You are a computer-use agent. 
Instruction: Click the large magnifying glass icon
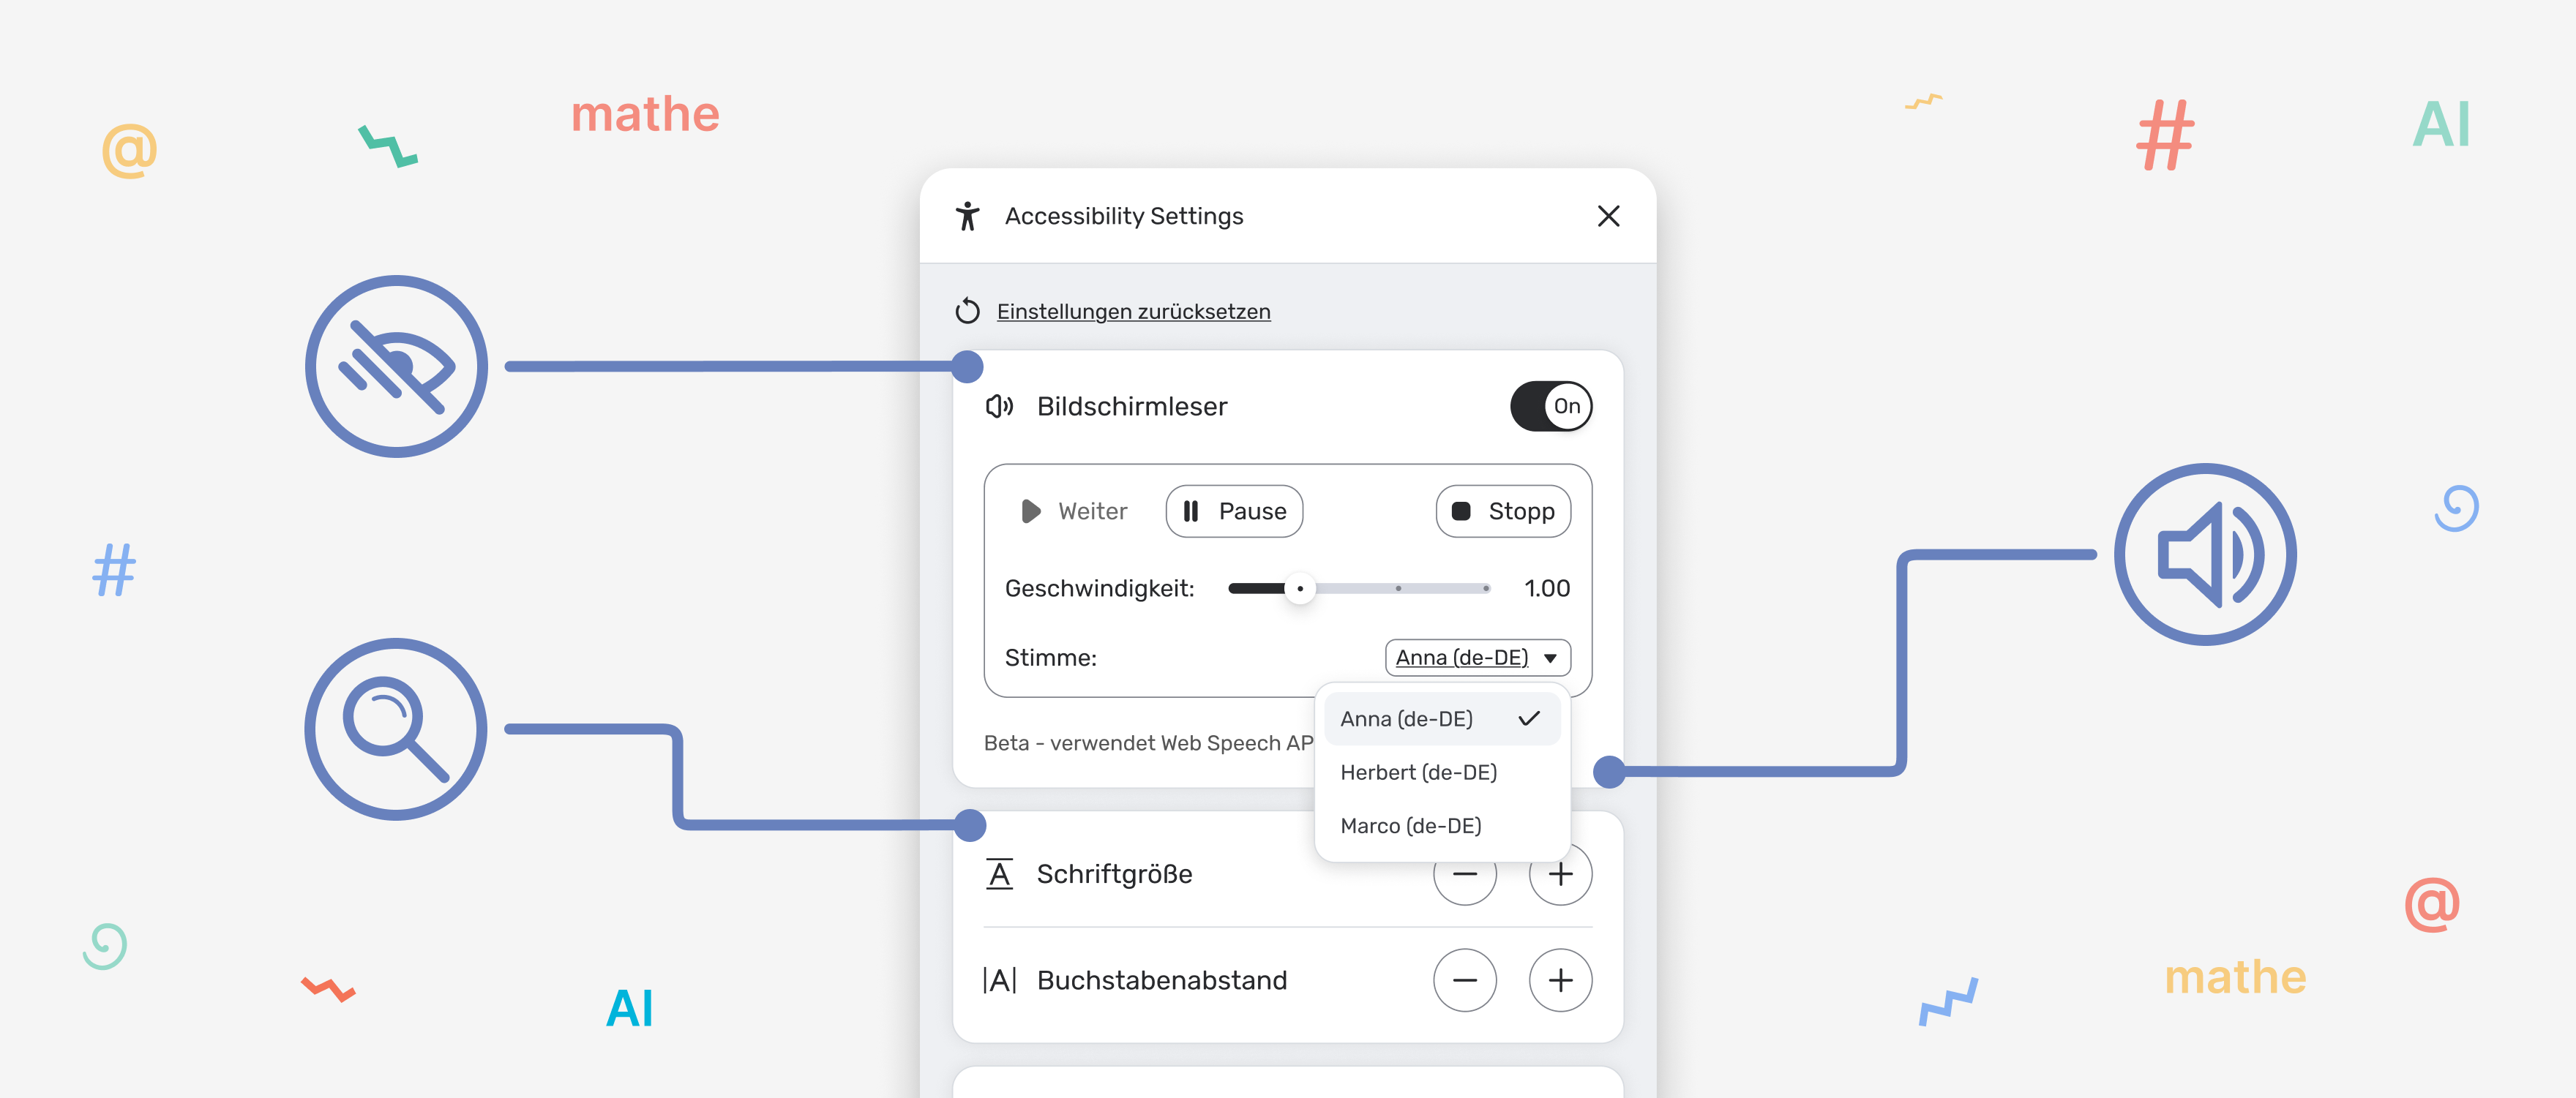point(396,729)
